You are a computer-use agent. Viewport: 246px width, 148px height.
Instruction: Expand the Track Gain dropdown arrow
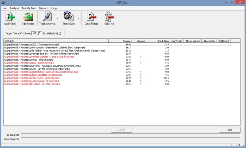79,18
